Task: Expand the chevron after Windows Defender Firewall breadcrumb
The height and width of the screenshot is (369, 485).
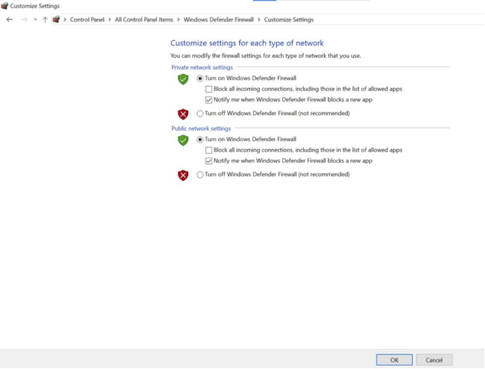Action: 259,20
